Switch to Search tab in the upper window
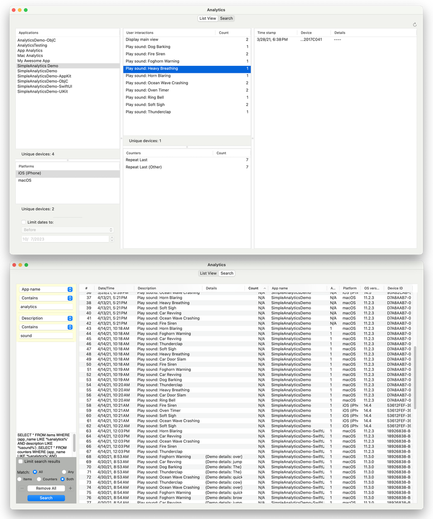 pos(227,18)
